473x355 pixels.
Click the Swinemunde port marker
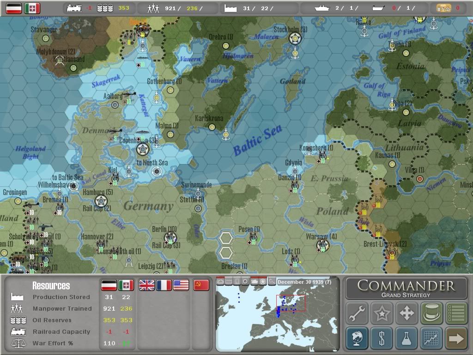198,194
